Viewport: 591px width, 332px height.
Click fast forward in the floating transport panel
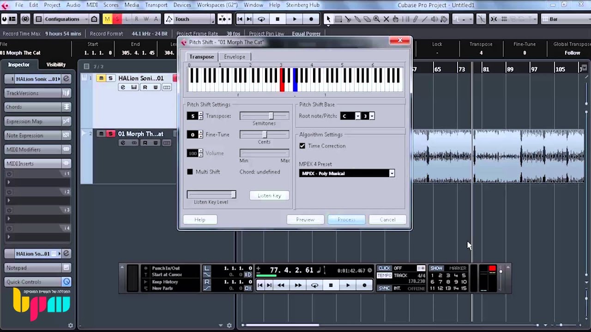tap(298, 285)
